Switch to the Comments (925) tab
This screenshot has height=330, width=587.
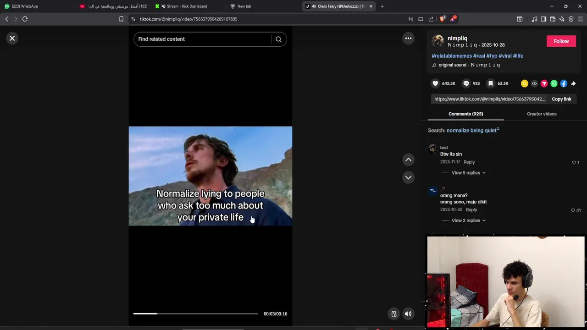point(465,114)
